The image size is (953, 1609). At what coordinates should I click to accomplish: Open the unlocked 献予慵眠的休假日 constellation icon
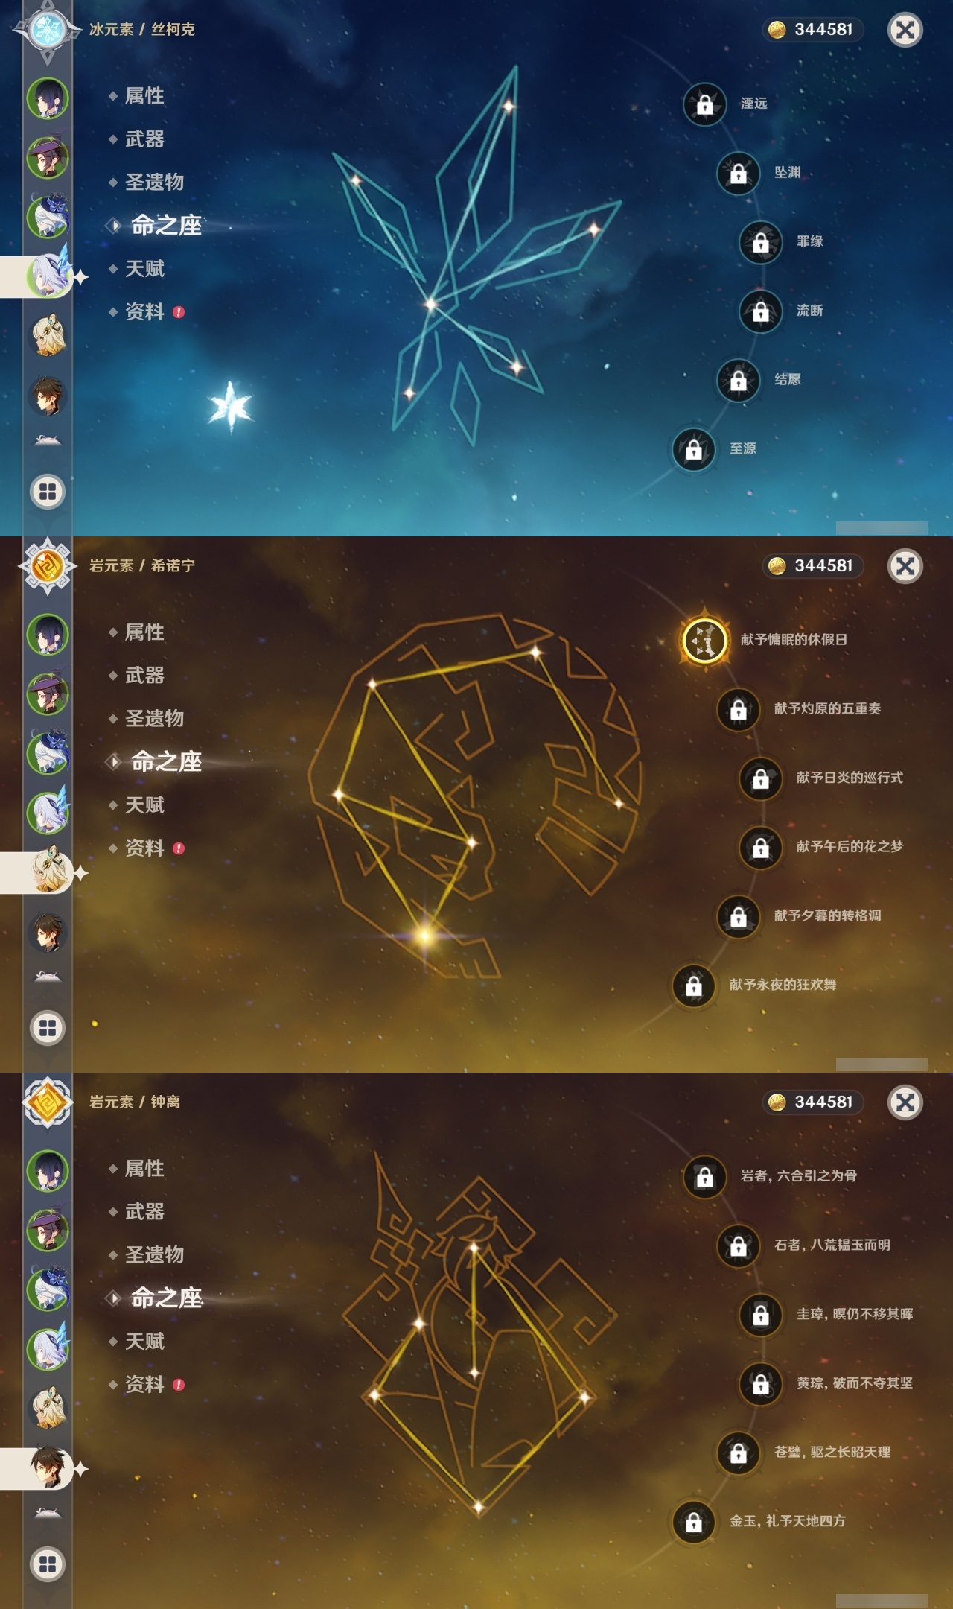click(x=704, y=641)
